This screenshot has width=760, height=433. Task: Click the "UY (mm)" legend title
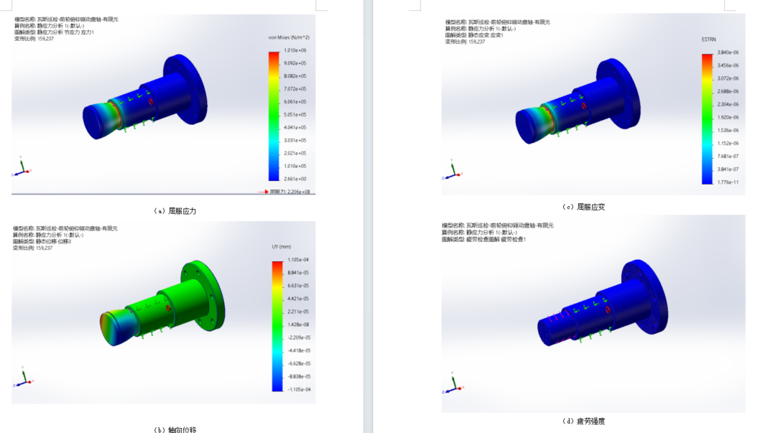281,246
